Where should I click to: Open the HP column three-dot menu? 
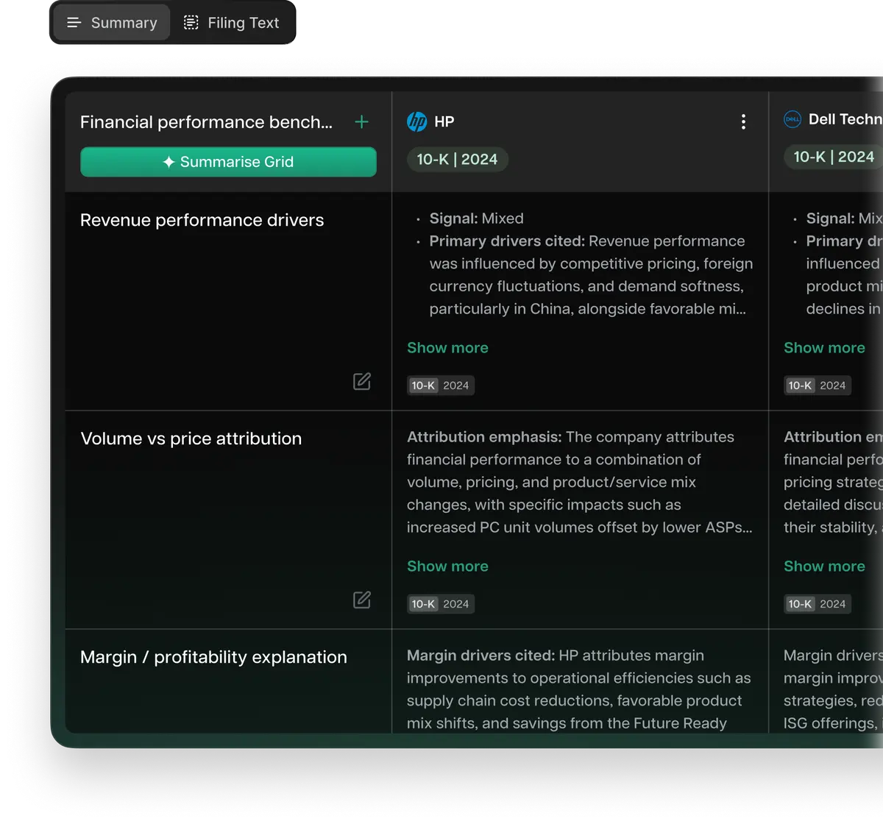pos(743,122)
